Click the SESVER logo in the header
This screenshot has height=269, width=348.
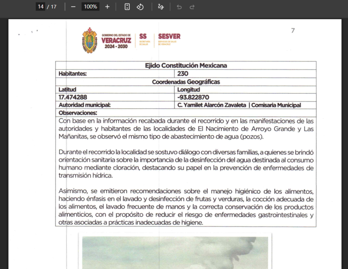pos(169,39)
